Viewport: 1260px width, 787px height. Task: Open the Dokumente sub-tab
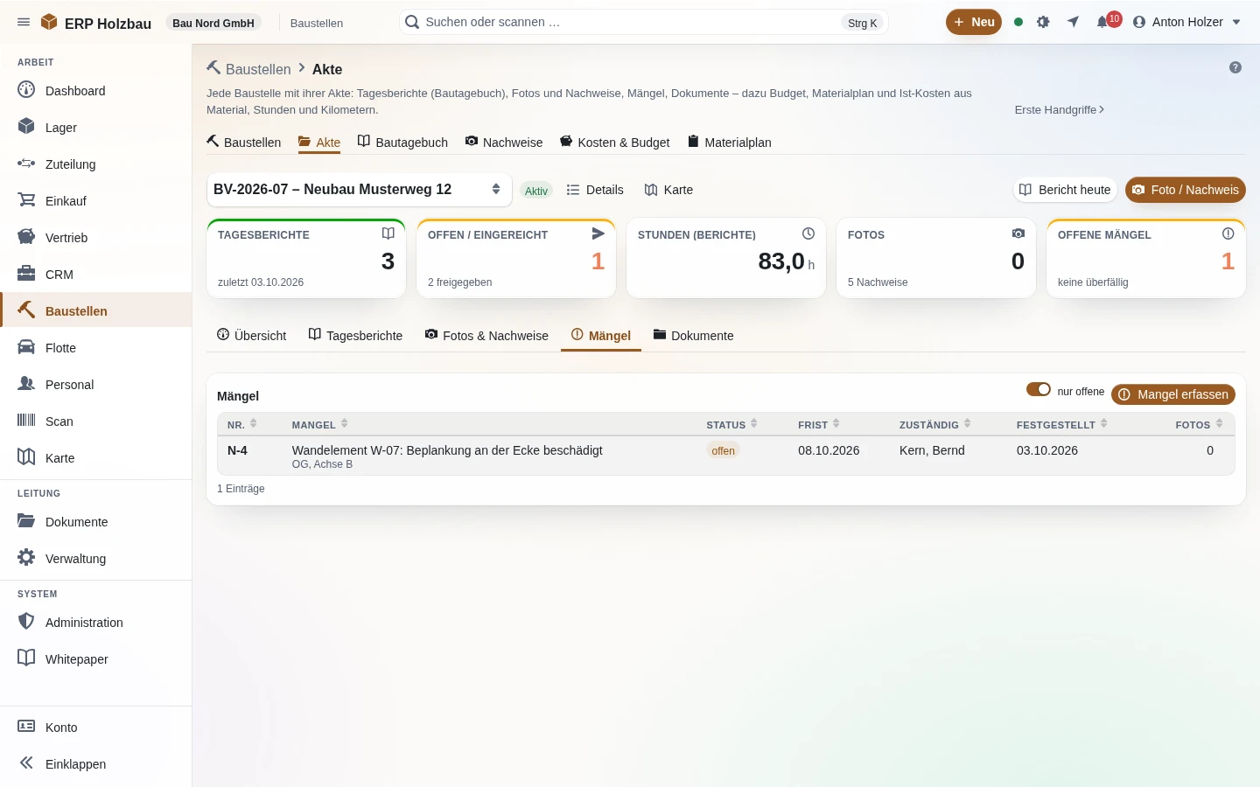tap(694, 335)
